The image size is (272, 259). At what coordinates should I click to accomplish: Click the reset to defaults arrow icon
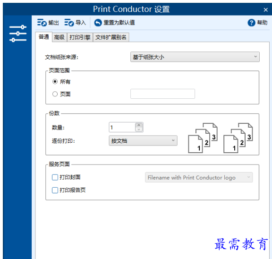coord(98,23)
